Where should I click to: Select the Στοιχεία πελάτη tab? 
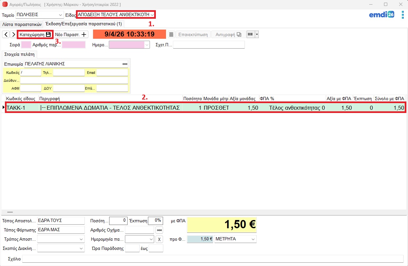pyautogui.click(x=19, y=55)
